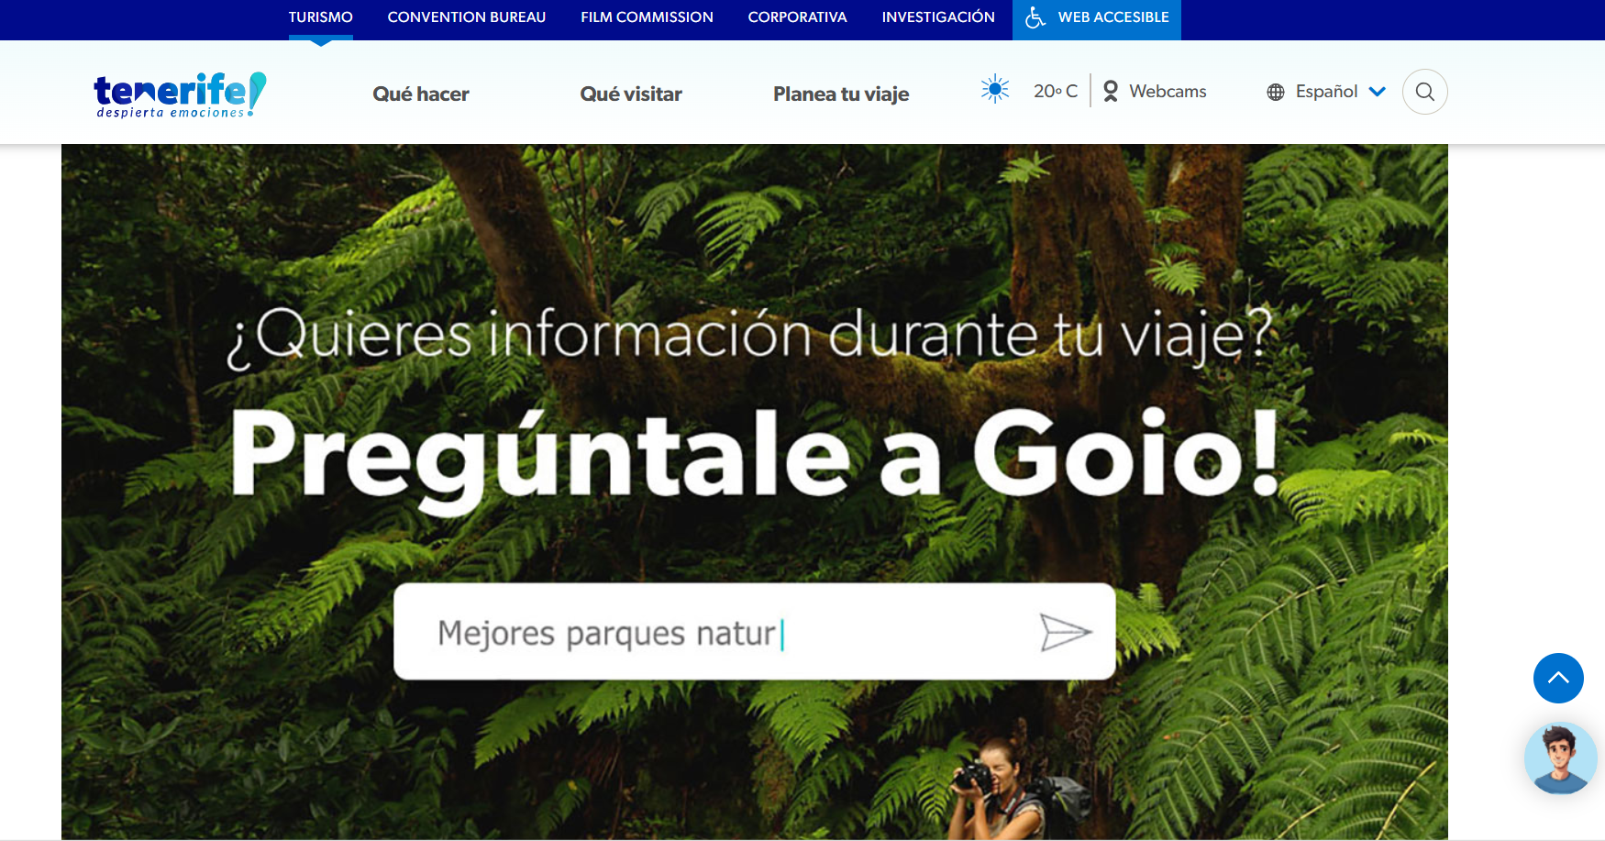Open the Qué visitar menu

[x=631, y=94]
